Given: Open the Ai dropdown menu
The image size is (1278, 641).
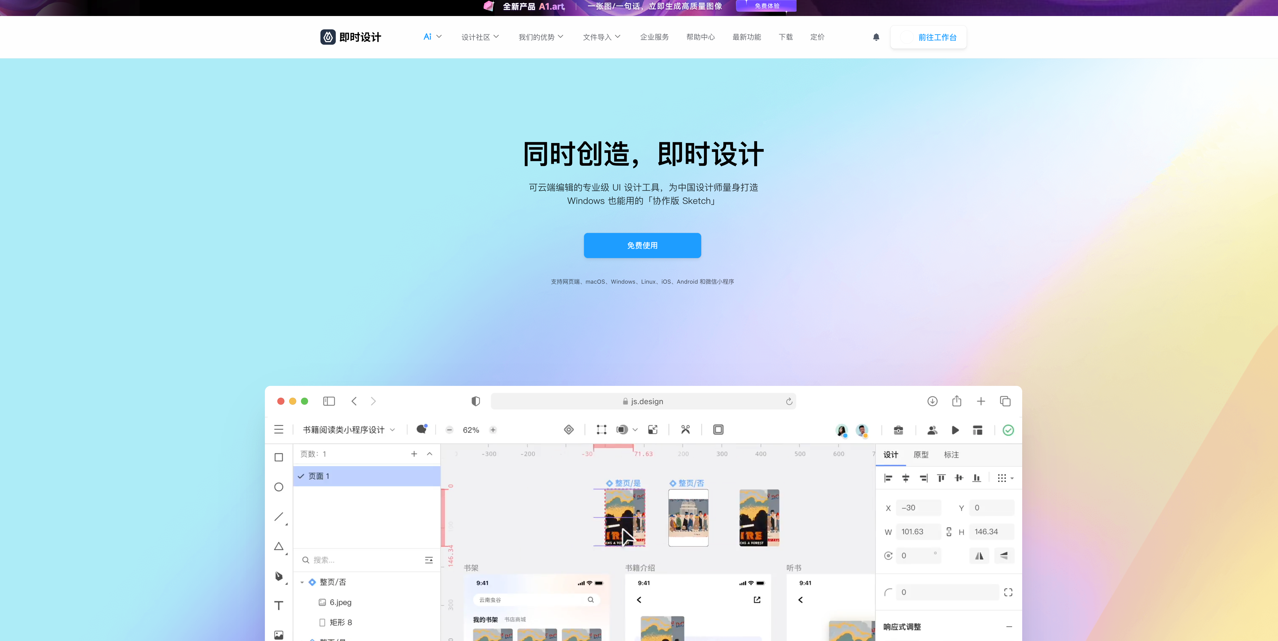Looking at the screenshot, I should tap(432, 37).
